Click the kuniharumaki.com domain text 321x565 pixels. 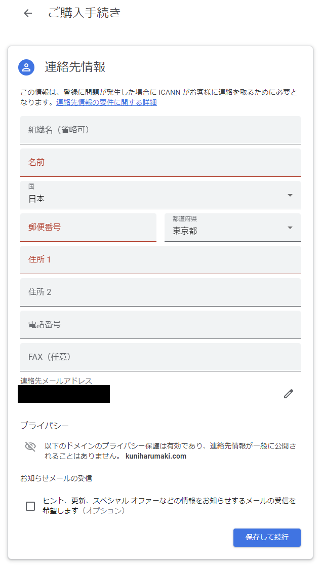pos(156,456)
